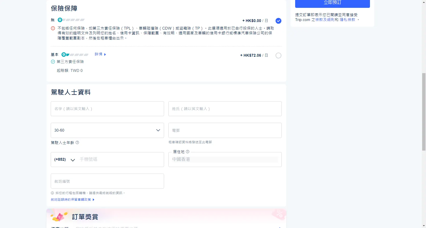
Task: Open the 條款及細則 link
Action: pyautogui.click(x=325, y=20)
